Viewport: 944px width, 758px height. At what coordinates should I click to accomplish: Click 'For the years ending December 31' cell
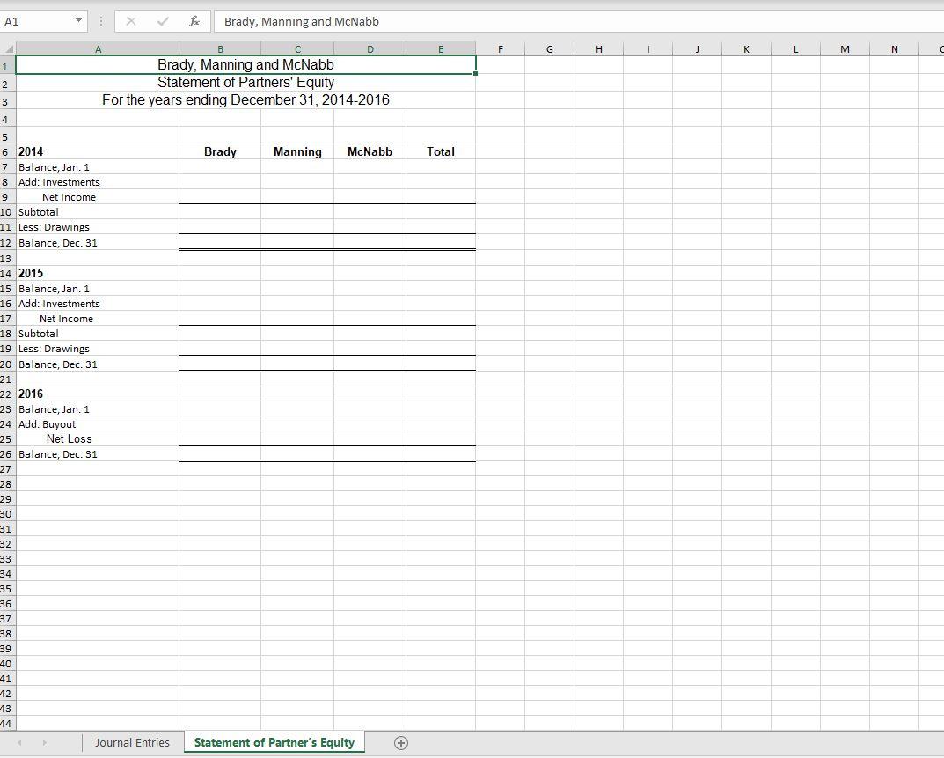[245, 100]
